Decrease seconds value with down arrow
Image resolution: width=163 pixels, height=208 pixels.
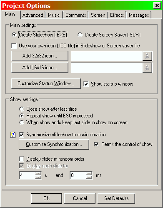pyautogui.click(x=38, y=177)
